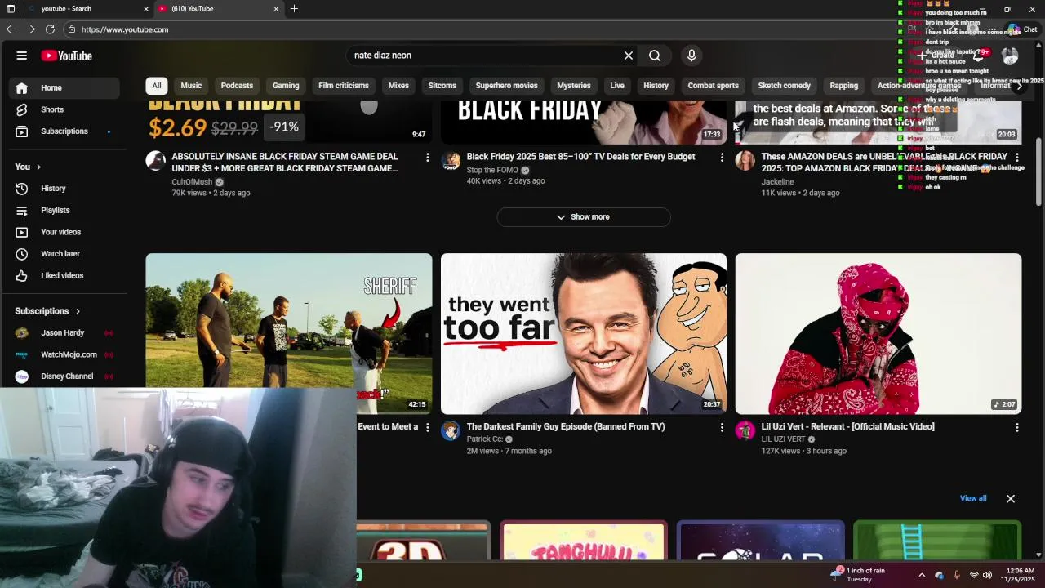
Task: Reload the page with the refresh icon
Action: click(x=50, y=29)
